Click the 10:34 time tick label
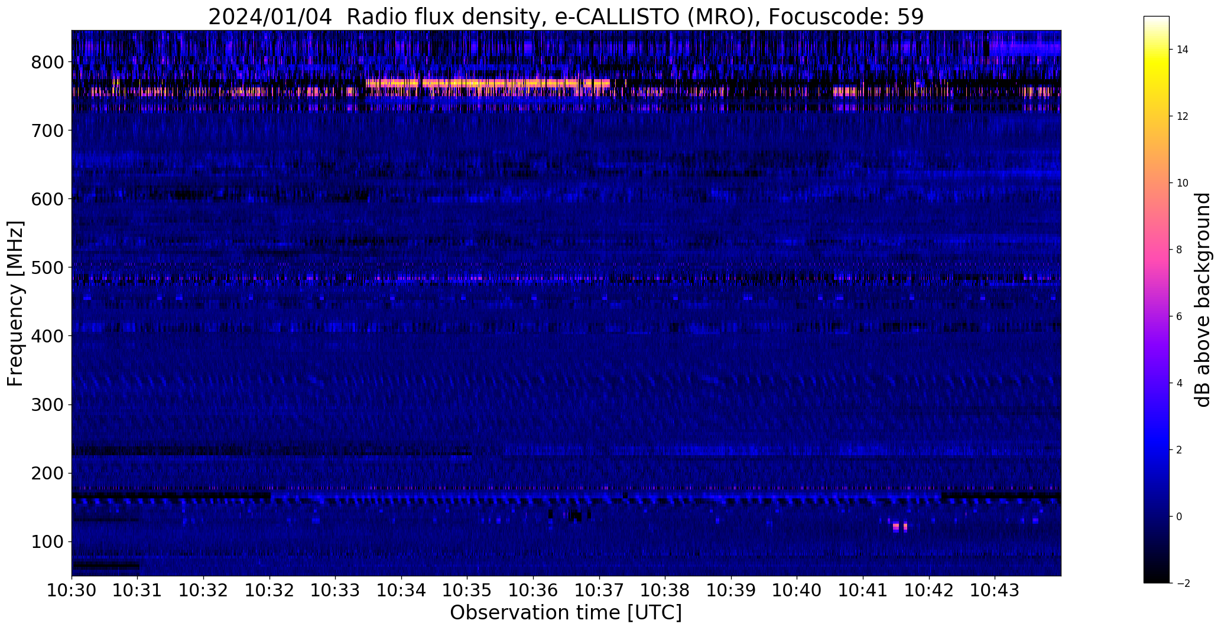The width and height of the screenshot is (1221, 630). [x=401, y=590]
